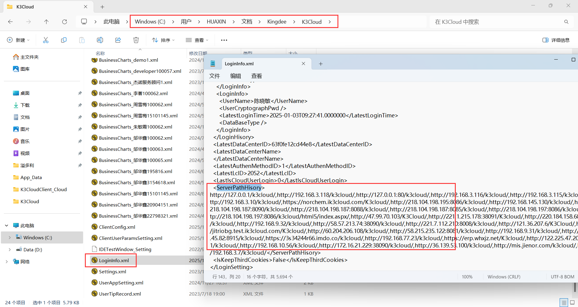The width and height of the screenshot is (578, 307).
Task: Add a new Notepad tab
Action: coord(321,64)
